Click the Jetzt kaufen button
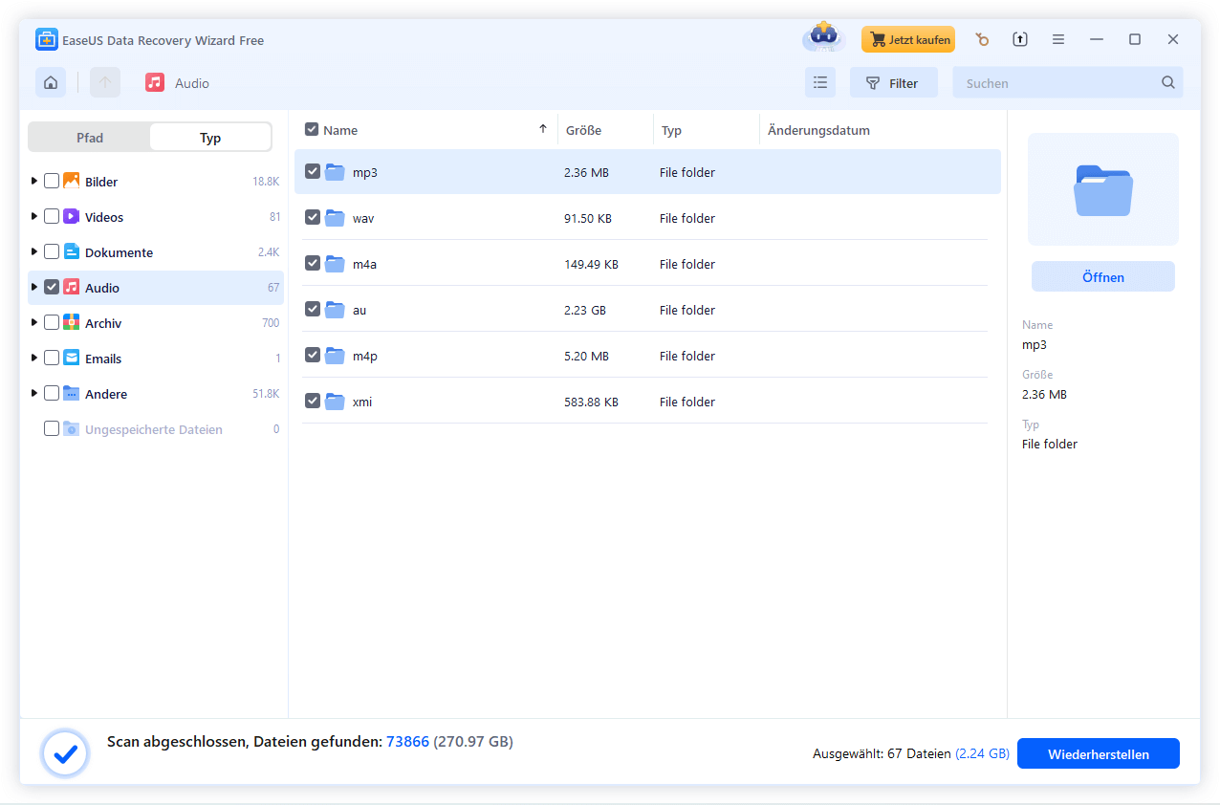 coord(908,39)
